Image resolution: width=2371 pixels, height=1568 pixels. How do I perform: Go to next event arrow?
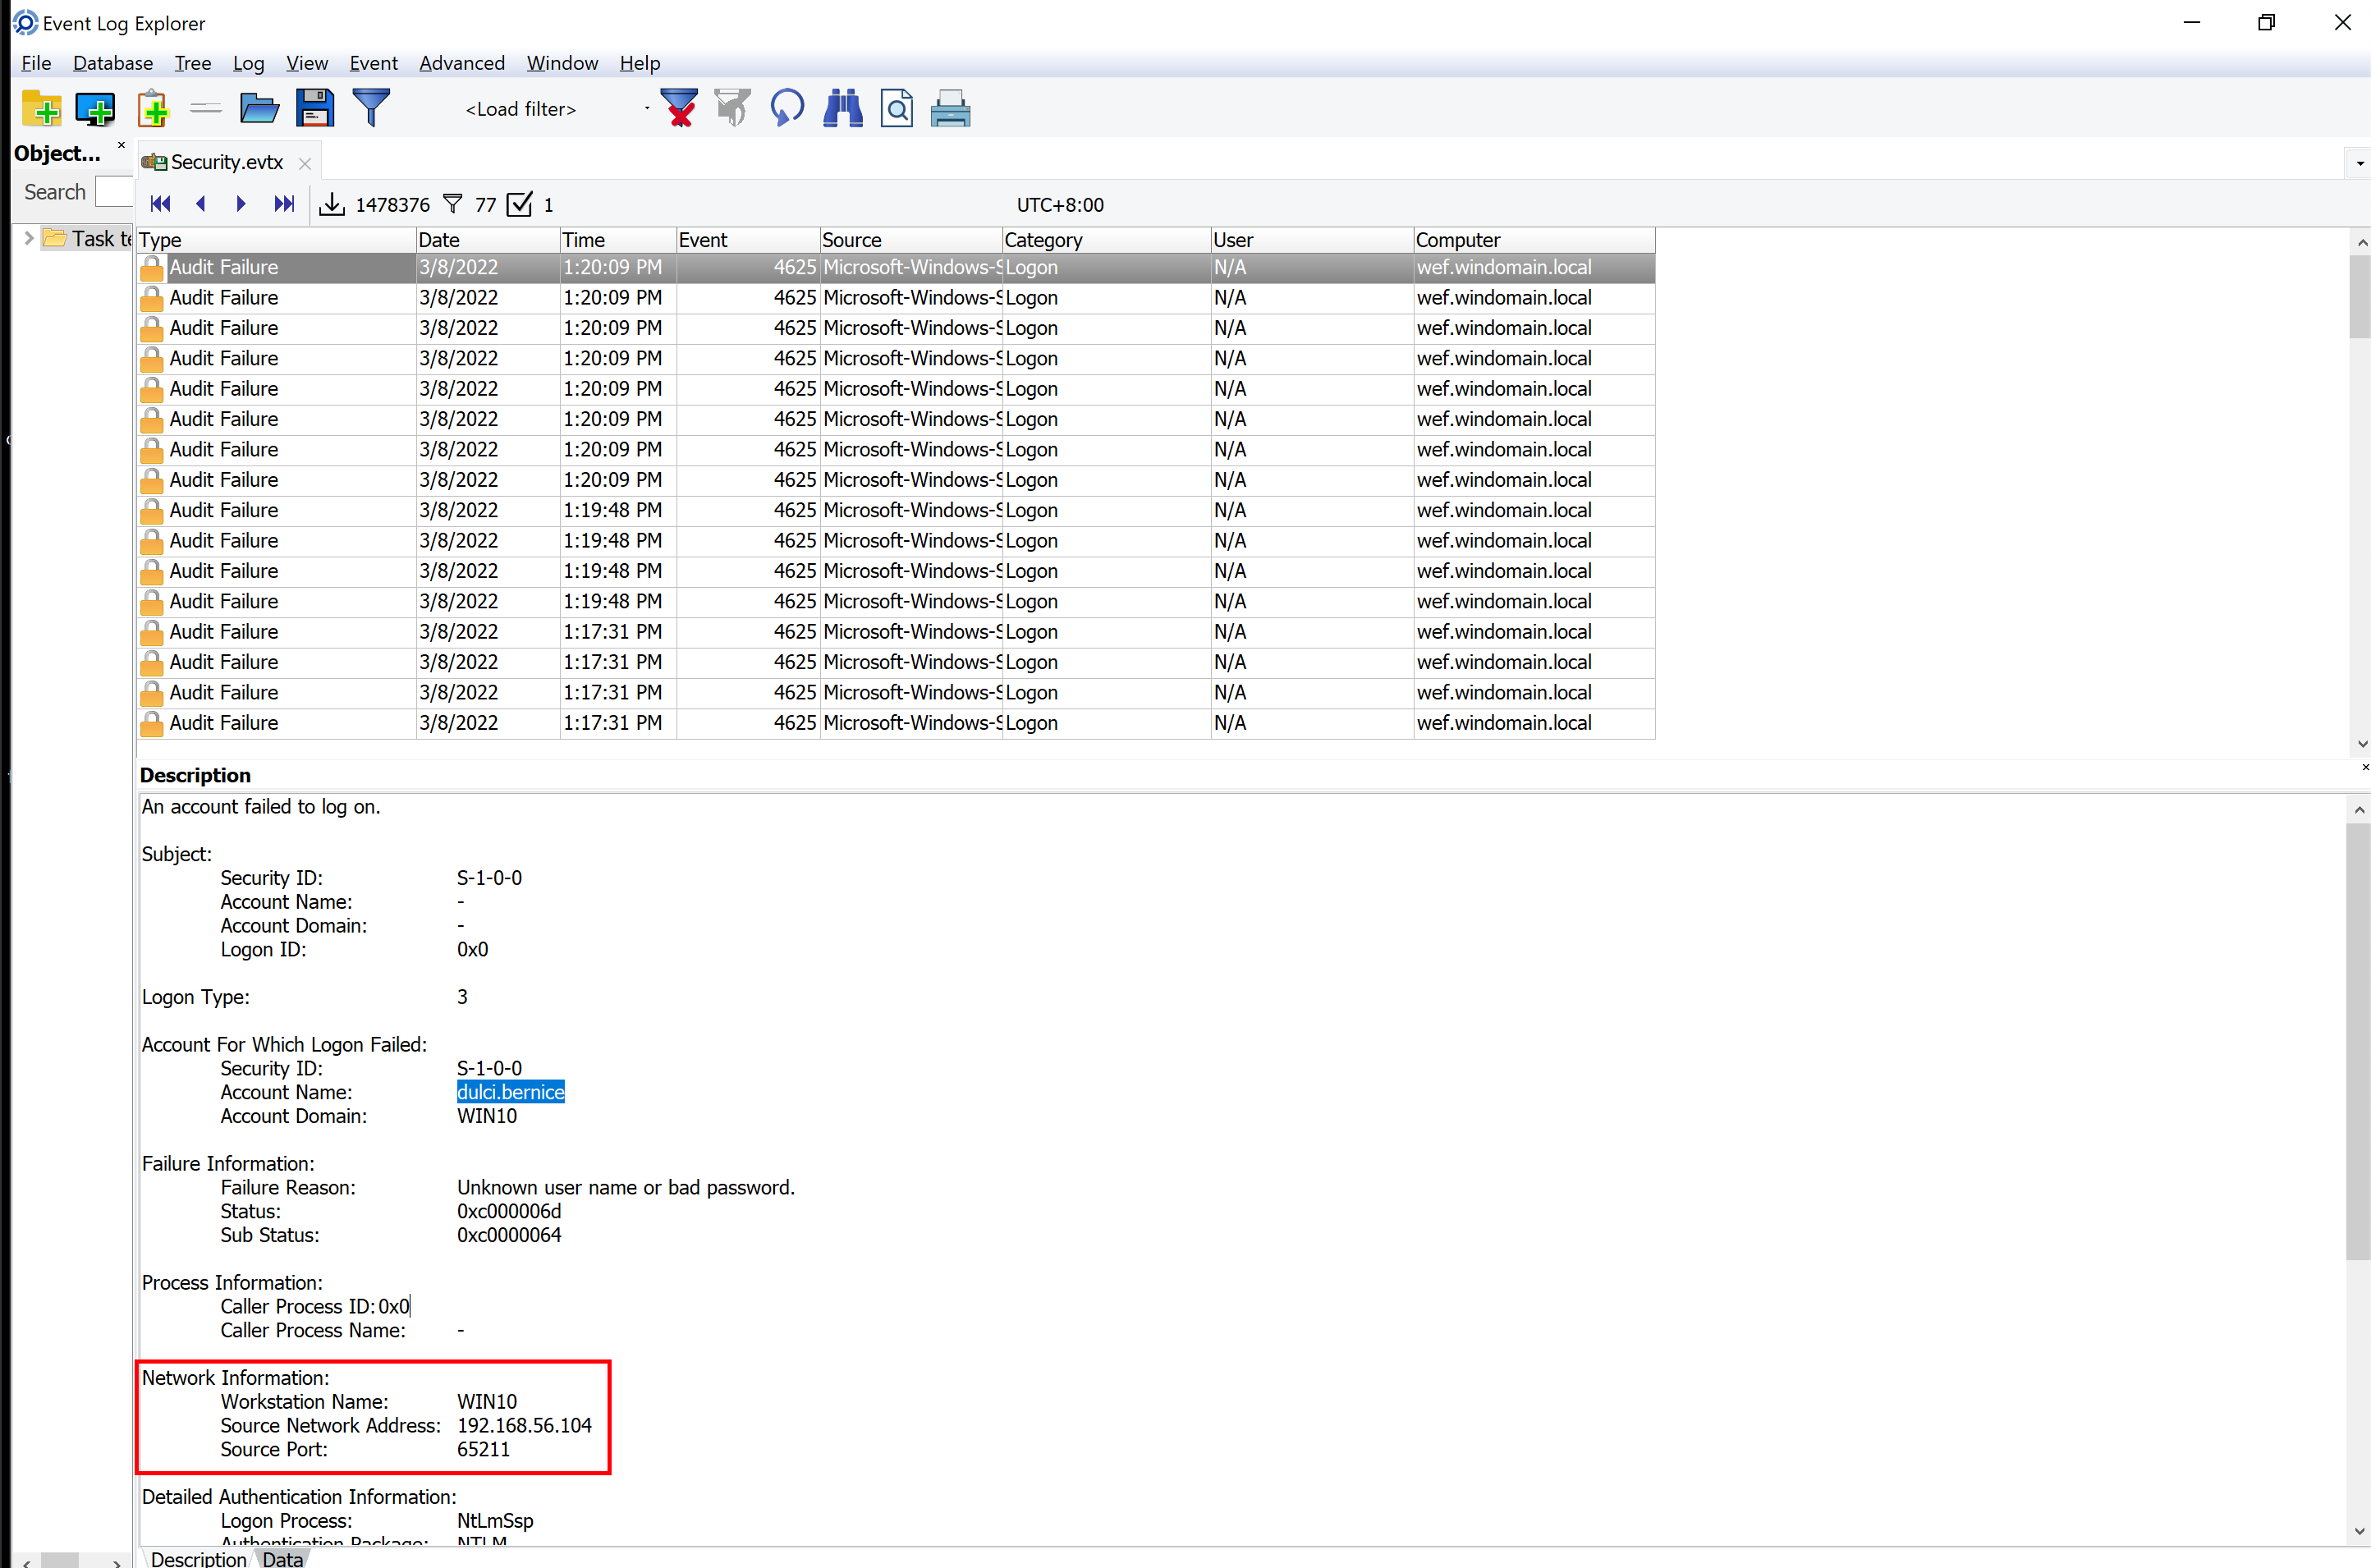pyautogui.click(x=241, y=204)
